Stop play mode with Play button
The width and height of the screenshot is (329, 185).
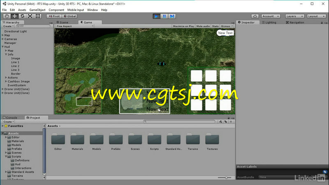pyautogui.click(x=156, y=16)
